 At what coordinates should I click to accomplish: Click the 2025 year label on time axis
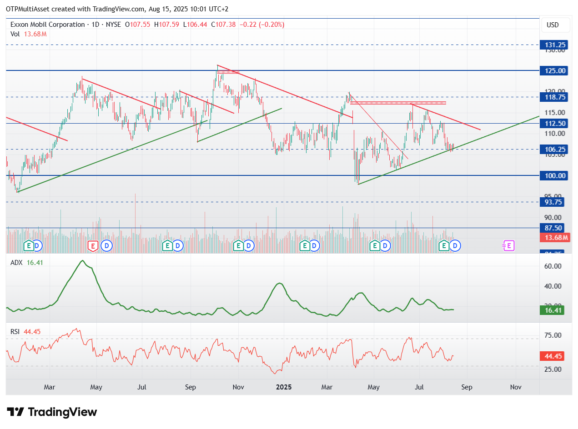tap(284, 387)
